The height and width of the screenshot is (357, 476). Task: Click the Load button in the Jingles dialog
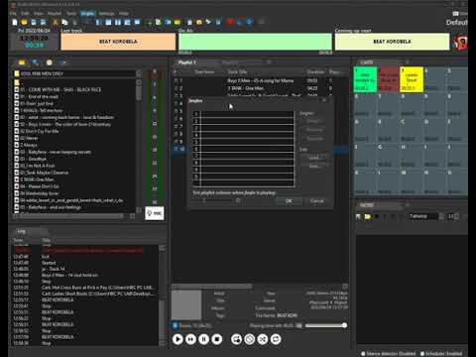pyautogui.click(x=314, y=158)
